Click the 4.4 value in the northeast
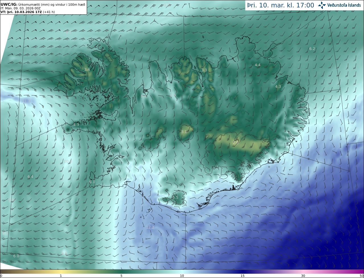This screenshot has height=278, width=364. click(257, 65)
